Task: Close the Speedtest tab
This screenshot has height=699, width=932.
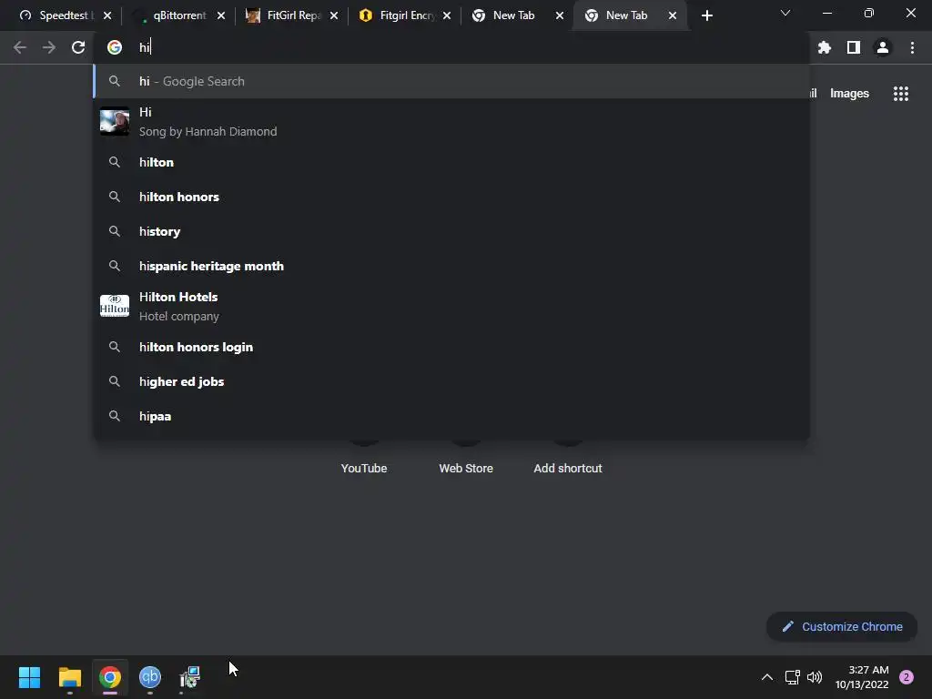Action: (x=107, y=15)
